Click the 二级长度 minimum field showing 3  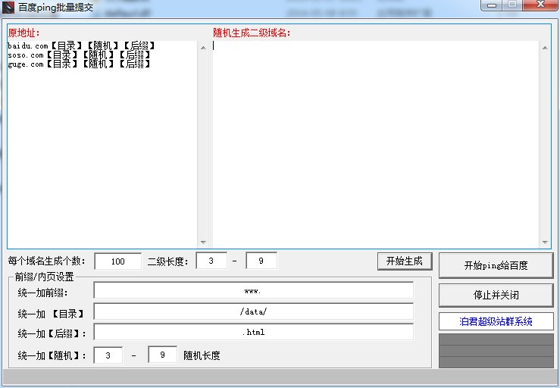(211, 261)
